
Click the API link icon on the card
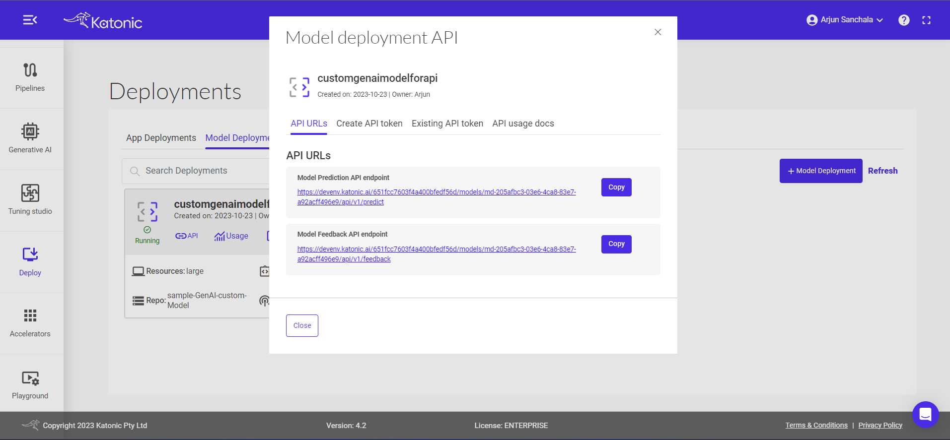pyautogui.click(x=186, y=236)
